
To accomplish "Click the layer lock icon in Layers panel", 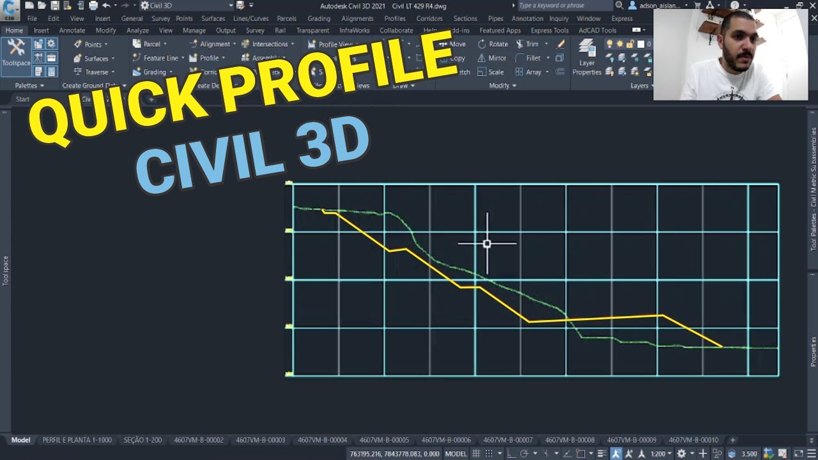I will [629, 44].
